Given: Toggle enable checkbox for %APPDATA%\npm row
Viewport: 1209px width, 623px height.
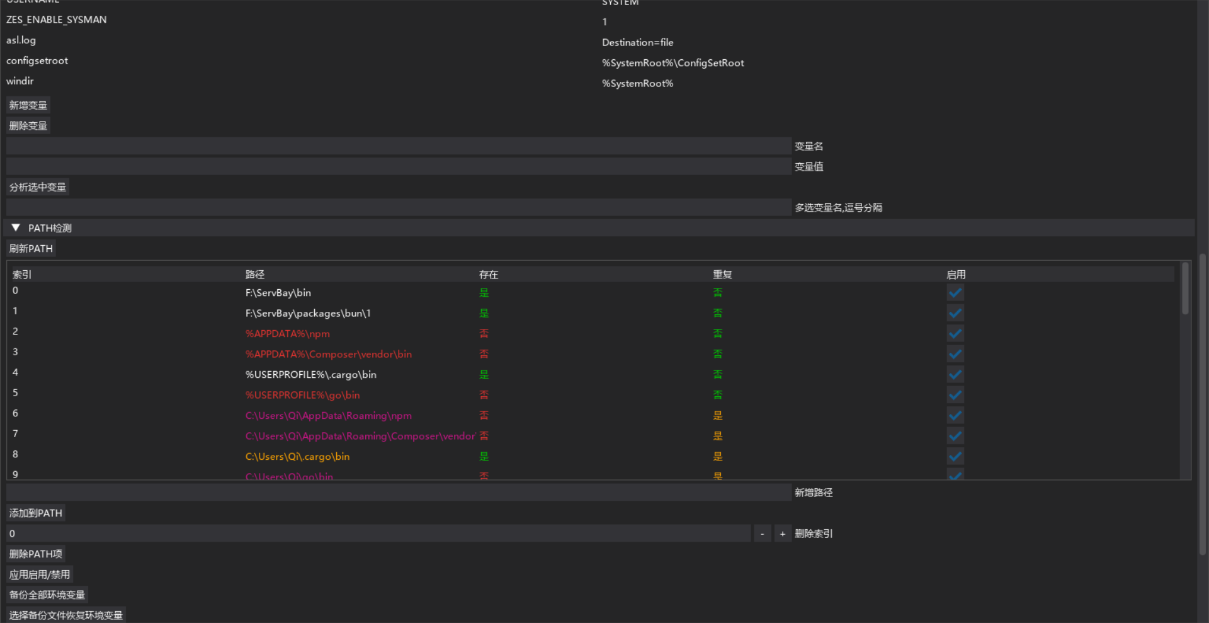Looking at the screenshot, I should (955, 334).
